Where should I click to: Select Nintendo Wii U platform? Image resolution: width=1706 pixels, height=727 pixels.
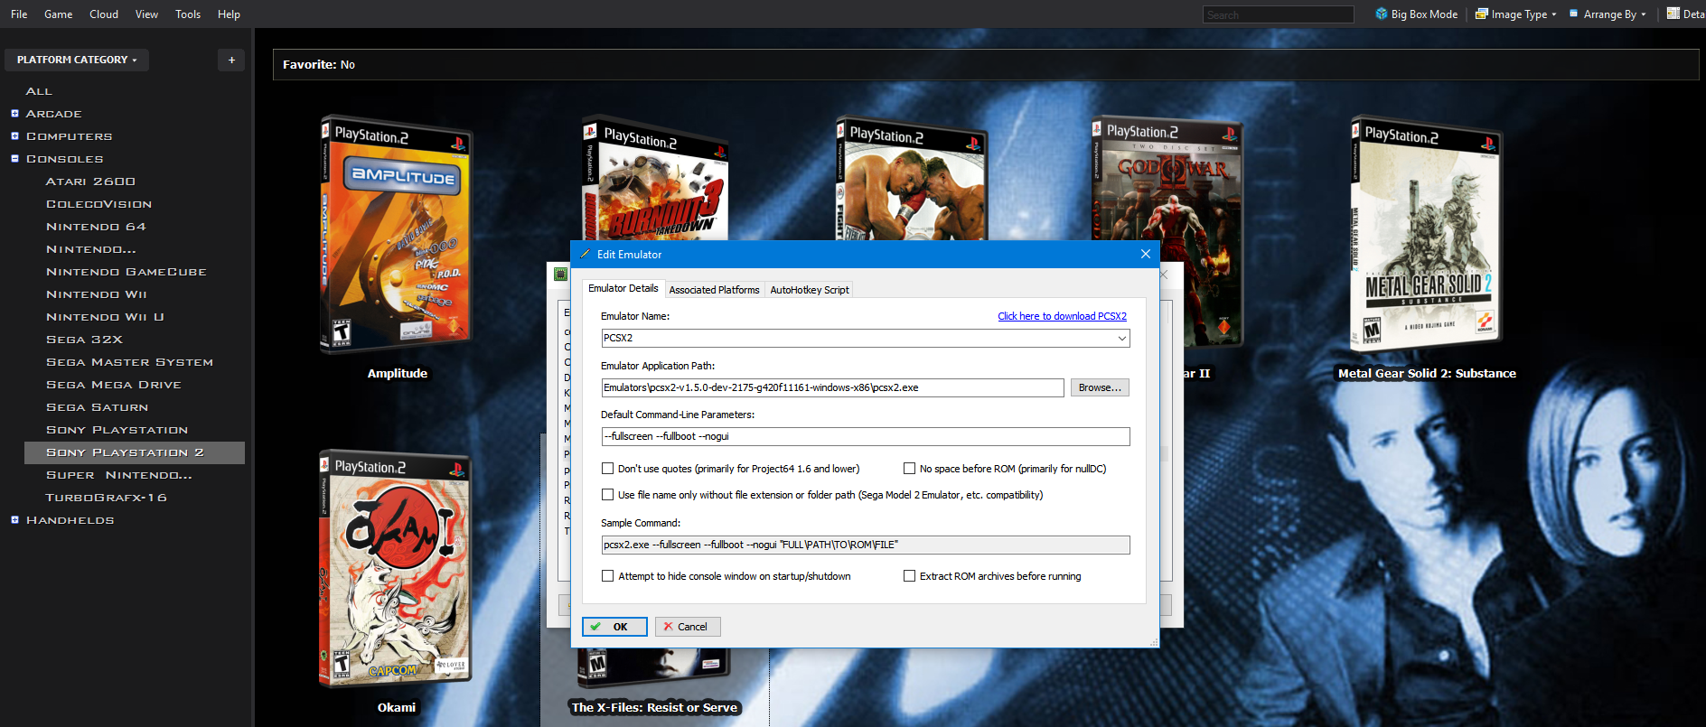[x=105, y=317]
